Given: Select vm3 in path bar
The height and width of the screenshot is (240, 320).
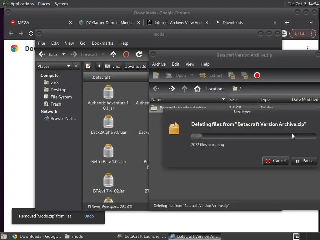Looking at the screenshot, I should (x=113, y=66).
